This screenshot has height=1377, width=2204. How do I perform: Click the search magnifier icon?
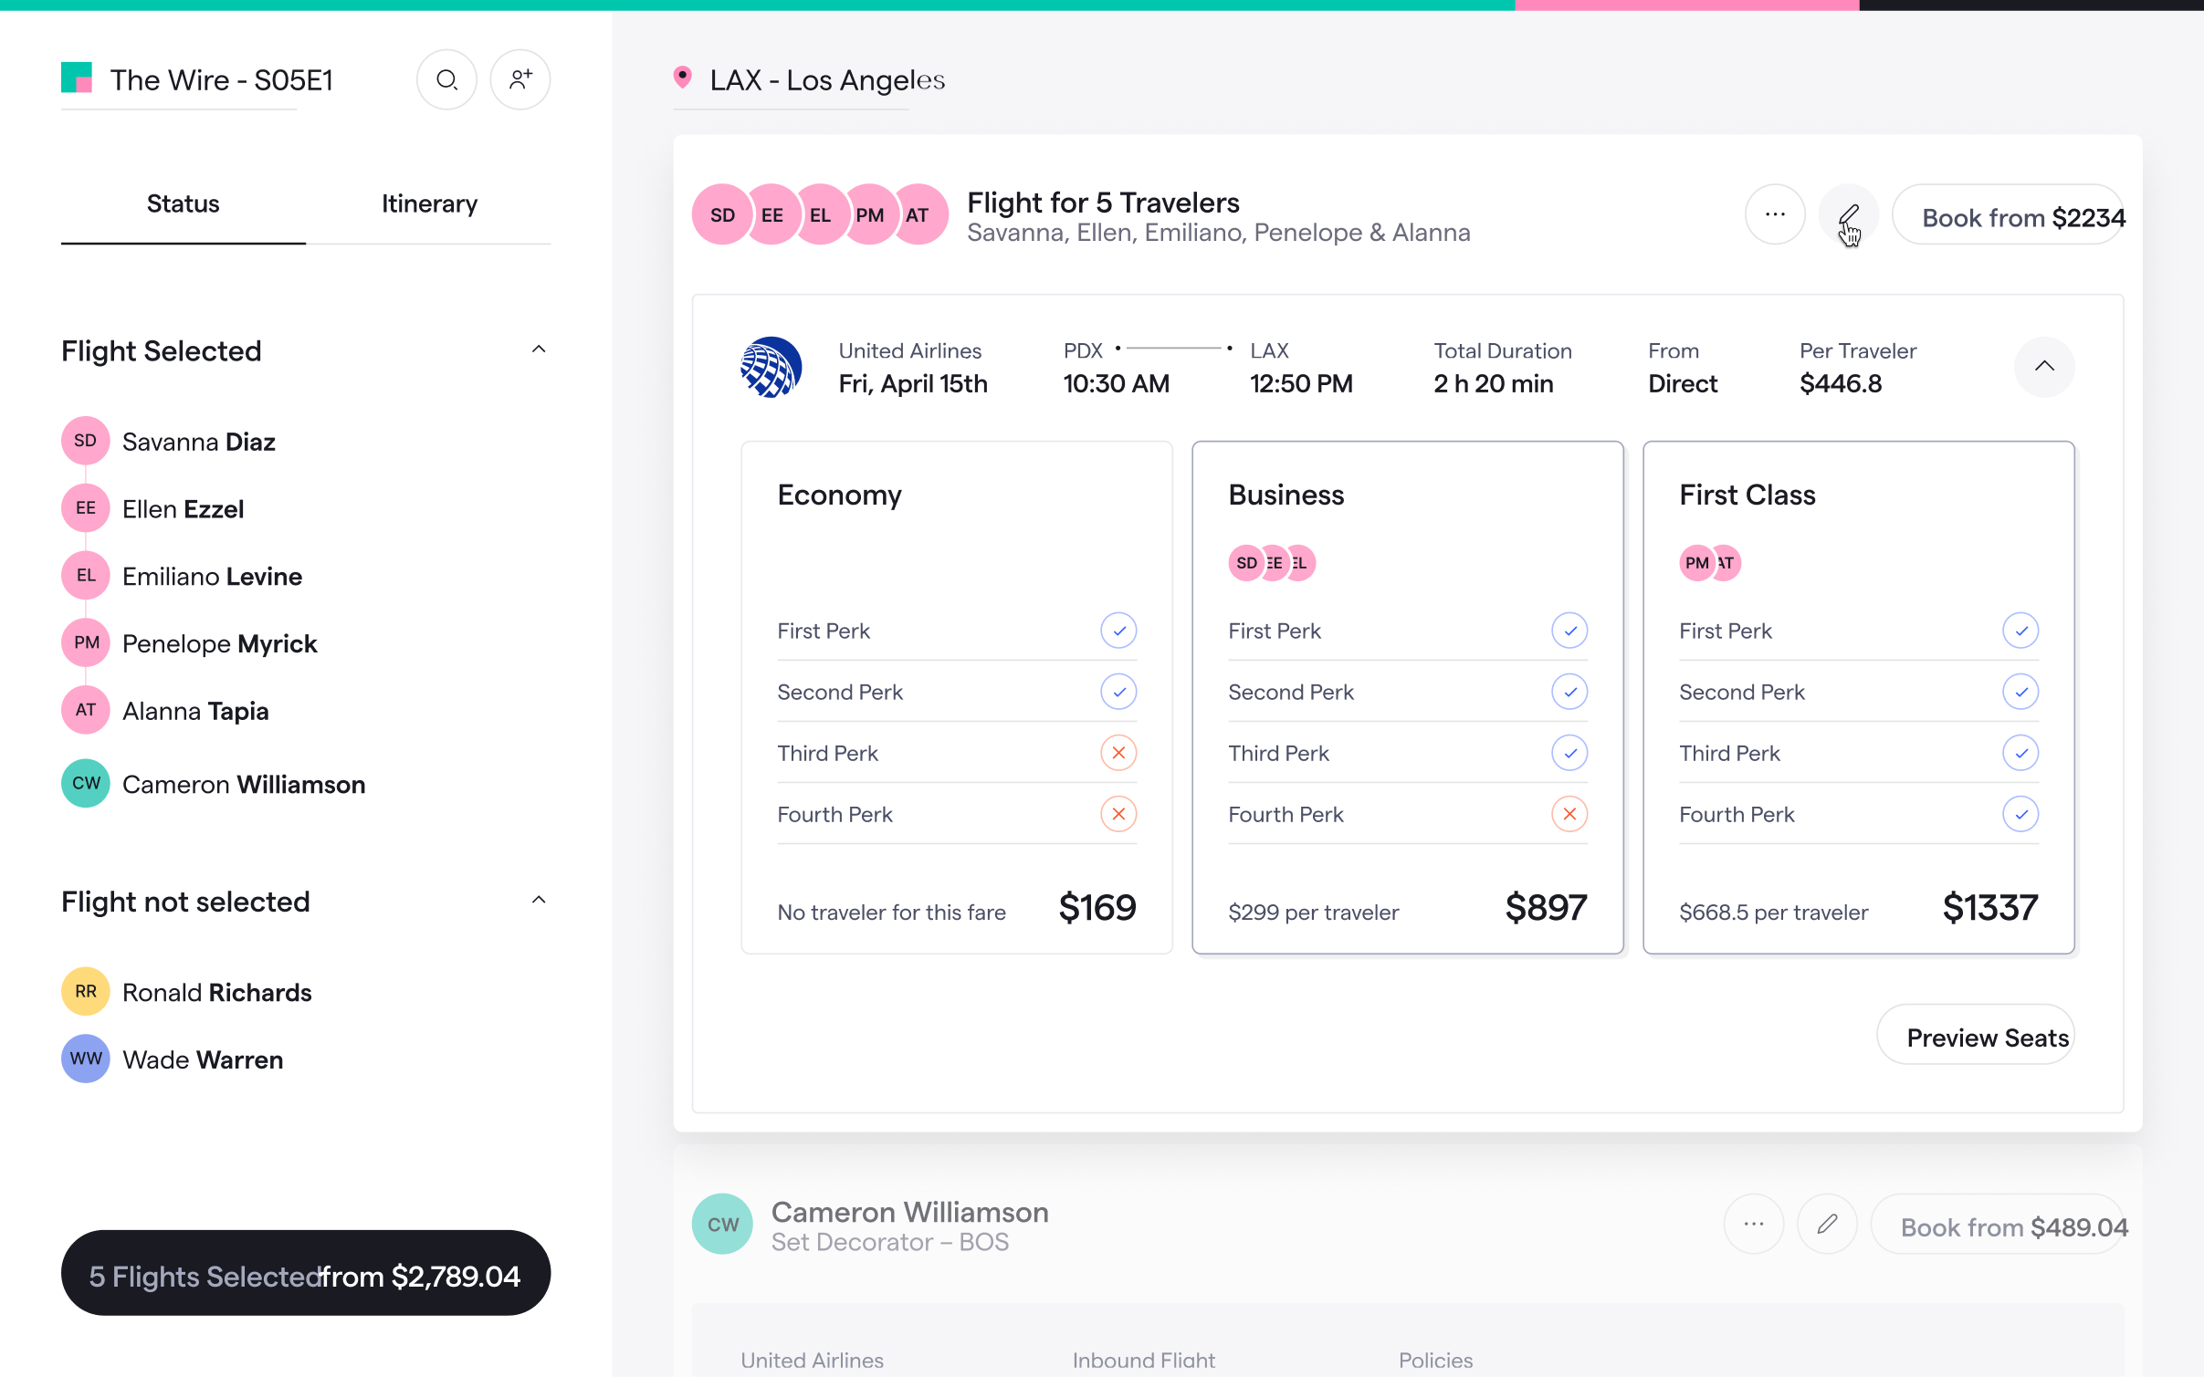point(446,80)
